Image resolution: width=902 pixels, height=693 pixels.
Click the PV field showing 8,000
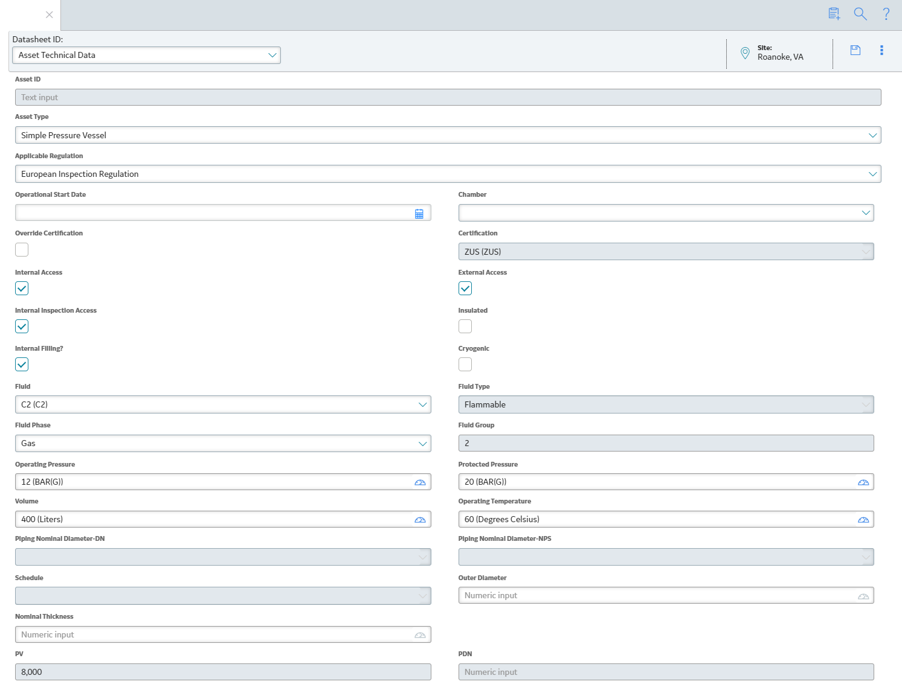pos(223,672)
